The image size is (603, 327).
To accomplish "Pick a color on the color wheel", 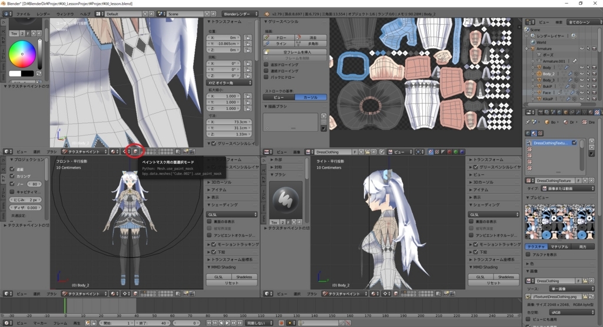I will tap(22, 54).
